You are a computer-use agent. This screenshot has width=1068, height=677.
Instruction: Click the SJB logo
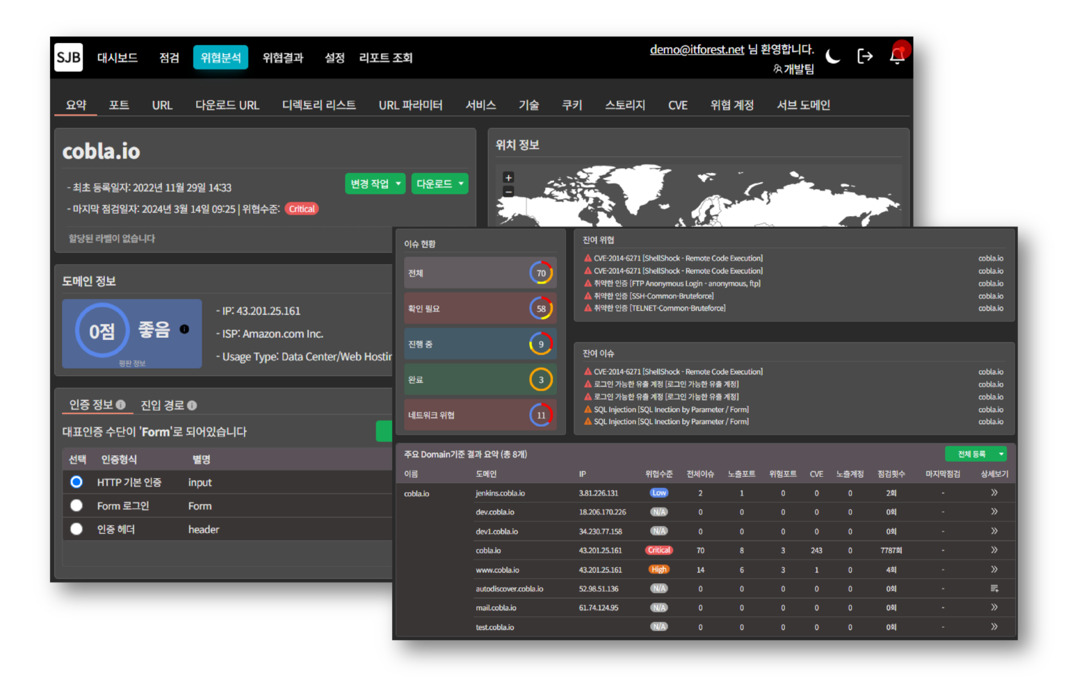(68, 57)
